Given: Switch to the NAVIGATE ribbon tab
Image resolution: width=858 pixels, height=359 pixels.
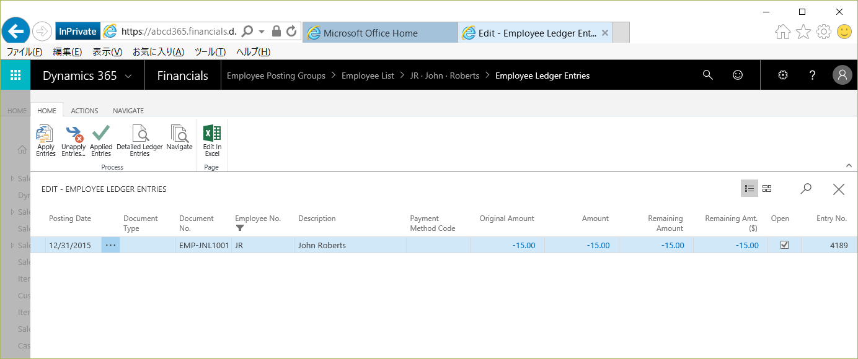Looking at the screenshot, I should (128, 111).
